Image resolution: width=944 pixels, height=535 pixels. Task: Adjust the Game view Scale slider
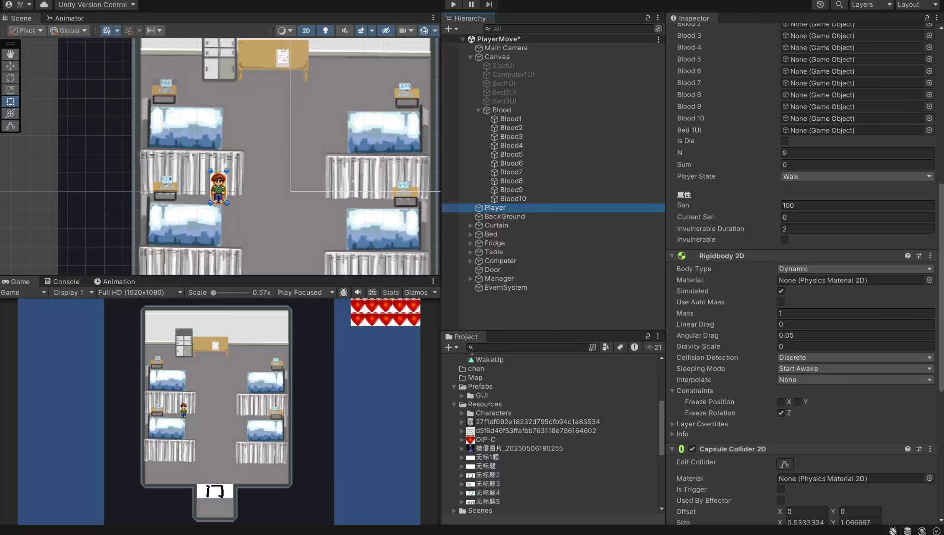[214, 293]
